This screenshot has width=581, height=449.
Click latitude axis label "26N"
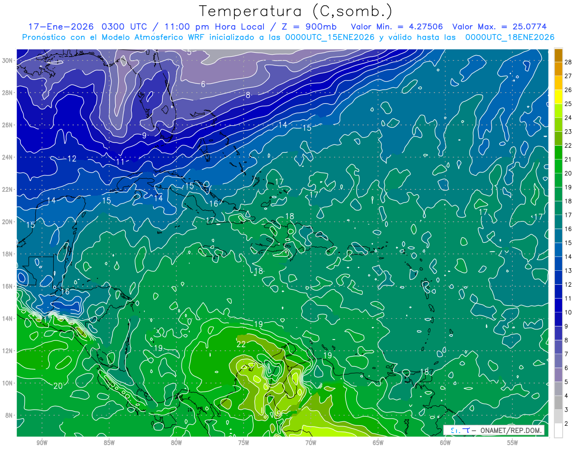7,125
